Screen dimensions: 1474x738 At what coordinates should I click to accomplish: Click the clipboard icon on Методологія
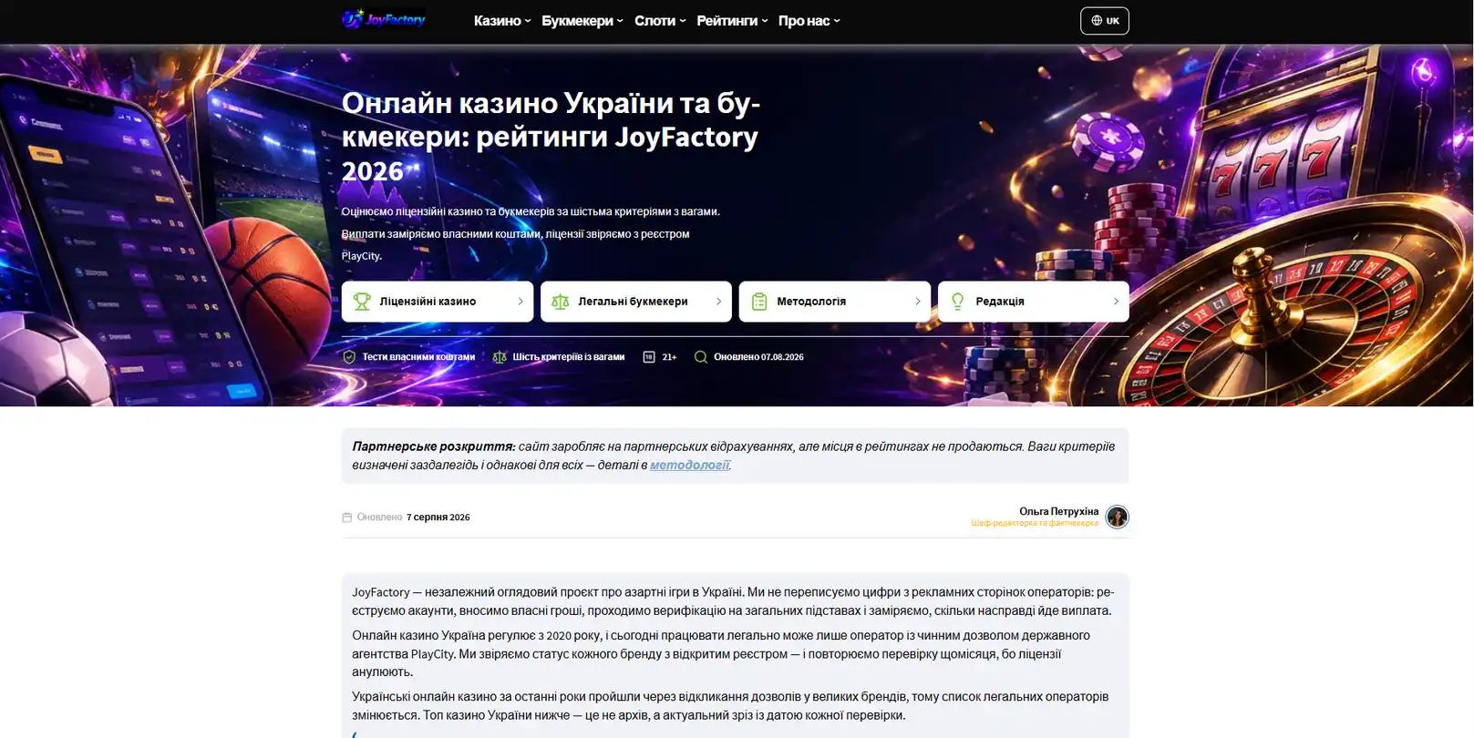[x=759, y=302]
